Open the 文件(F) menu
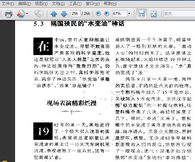The height and width of the screenshot is (162, 195). (8, 4)
